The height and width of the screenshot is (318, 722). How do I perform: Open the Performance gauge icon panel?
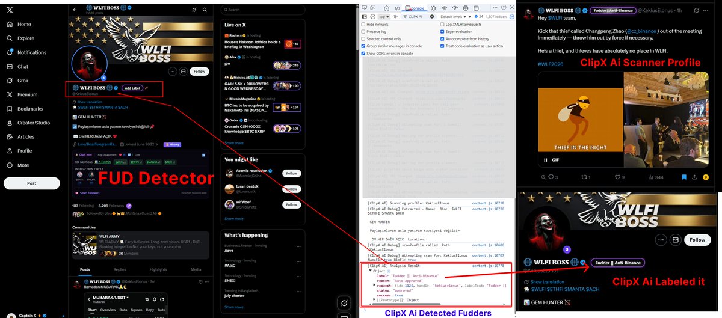tap(455, 8)
